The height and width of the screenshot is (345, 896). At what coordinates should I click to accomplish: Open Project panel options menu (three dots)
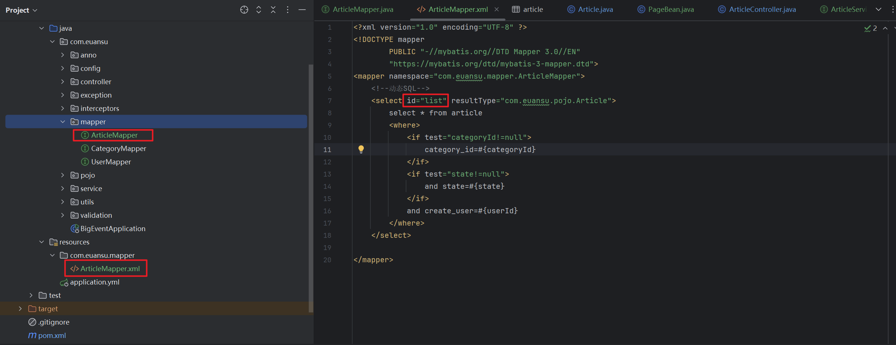click(288, 10)
